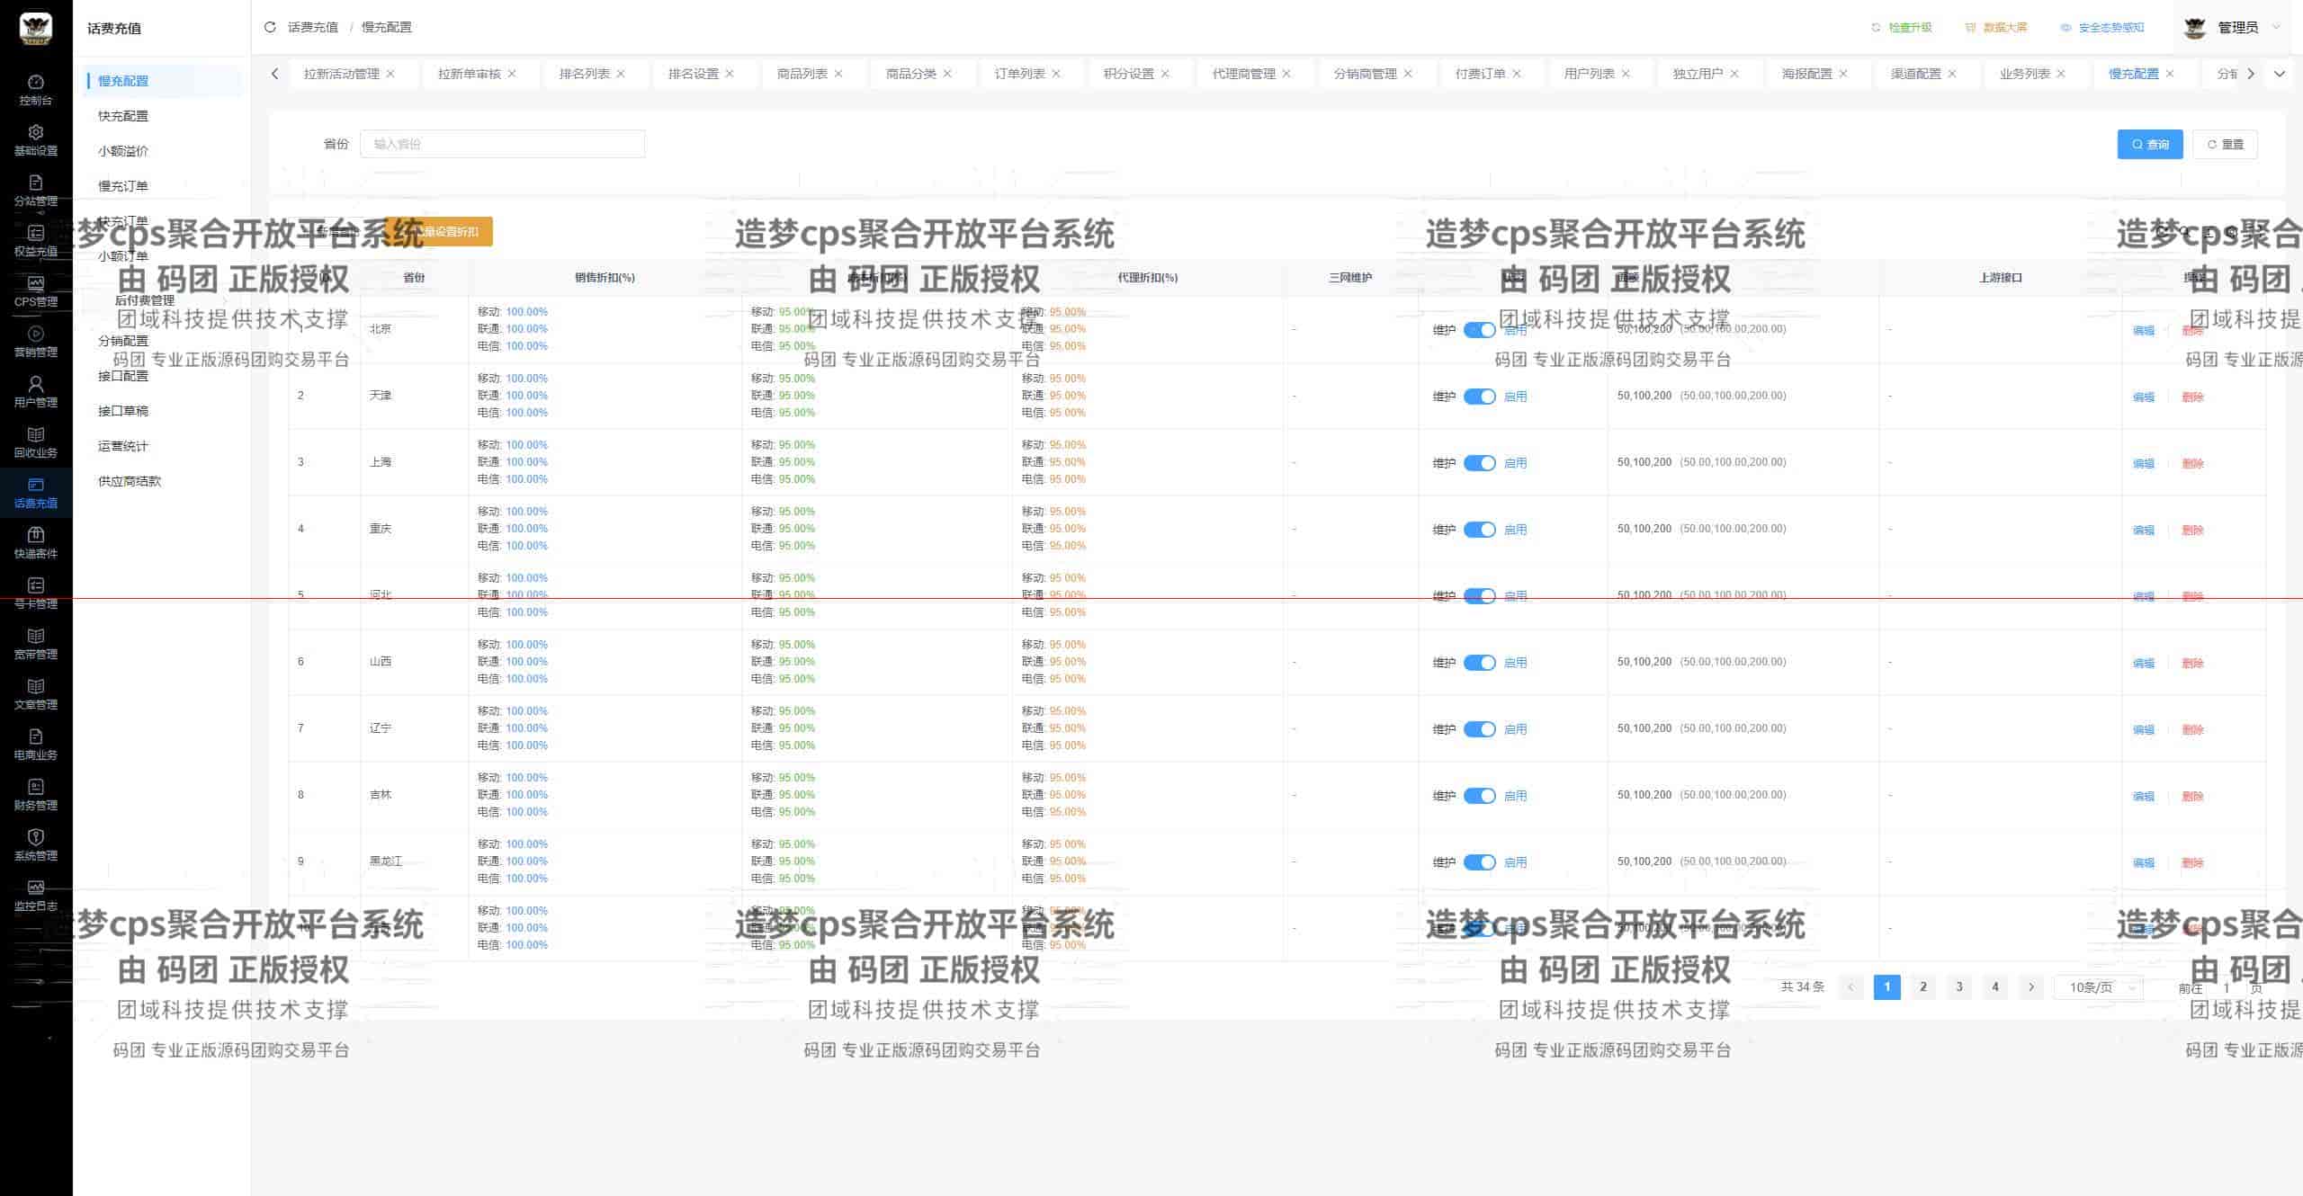This screenshot has width=2303, height=1196.
Task: Click the blue 查询 search button
Action: coord(2150,144)
